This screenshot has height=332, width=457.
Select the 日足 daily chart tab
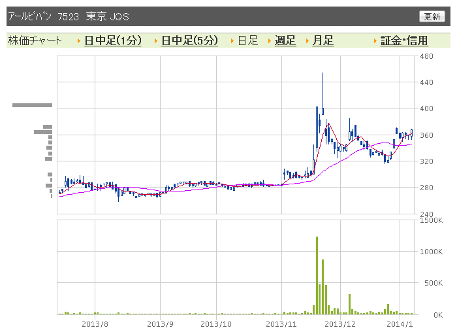tap(248, 41)
